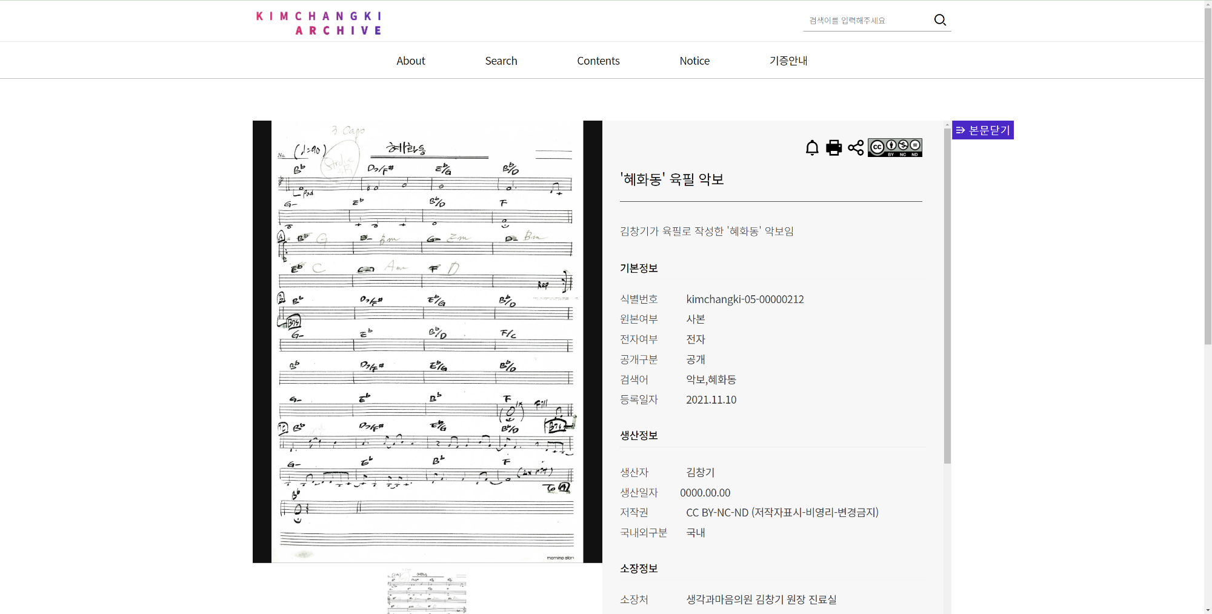Viewport: 1212px width, 614px height.
Task: Click the info panel's vertical scrollbar thumb
Action: 947,296
